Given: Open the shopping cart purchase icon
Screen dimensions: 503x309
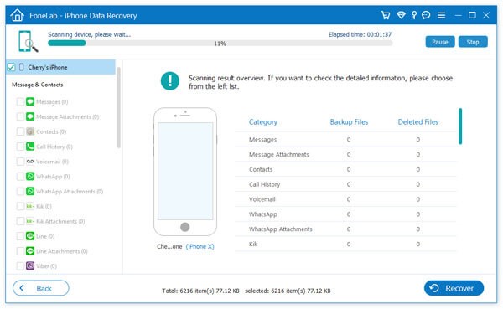Looking at the screenshot, I should pos(386,15).
